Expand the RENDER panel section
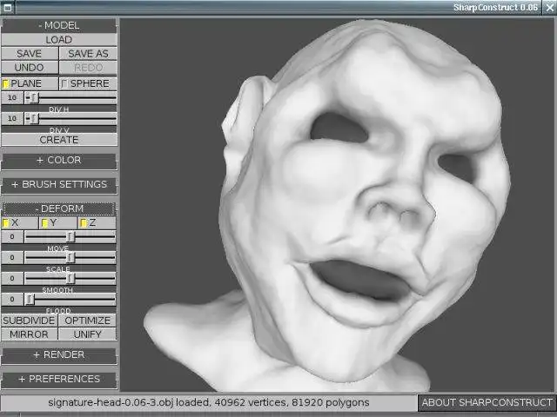The height and width of the screenshot is (417, 557). click(x=59, y=354)
